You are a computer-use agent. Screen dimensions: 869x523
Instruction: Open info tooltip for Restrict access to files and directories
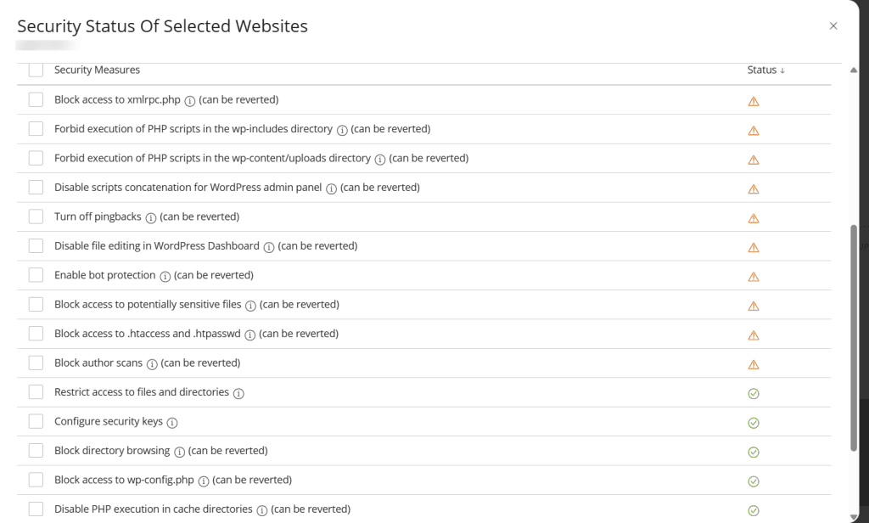click(x=238, y=392)
